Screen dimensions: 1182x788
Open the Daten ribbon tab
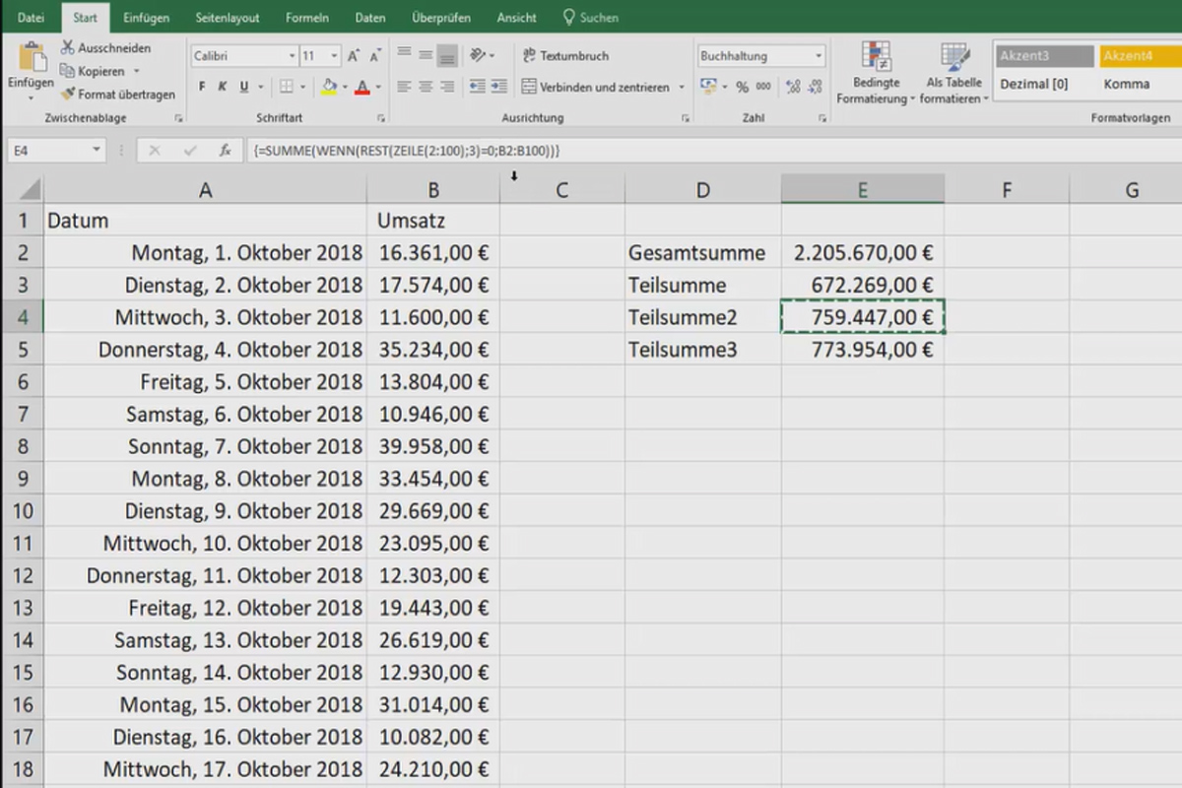[370, 17]
